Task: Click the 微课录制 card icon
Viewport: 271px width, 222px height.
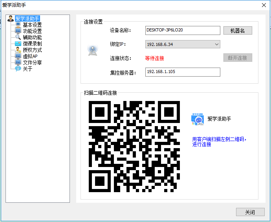Action: tap(18, 44)
